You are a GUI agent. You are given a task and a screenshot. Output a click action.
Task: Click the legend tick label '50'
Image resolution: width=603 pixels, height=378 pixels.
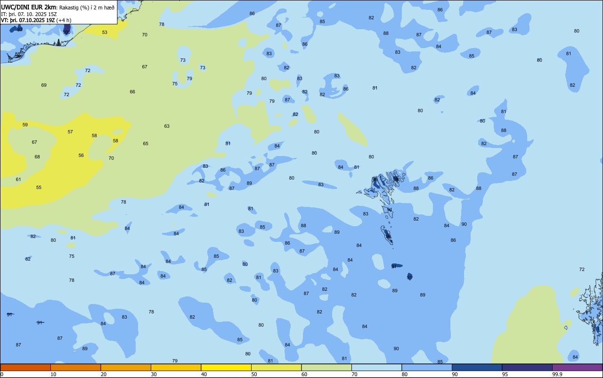click(254, 374)
